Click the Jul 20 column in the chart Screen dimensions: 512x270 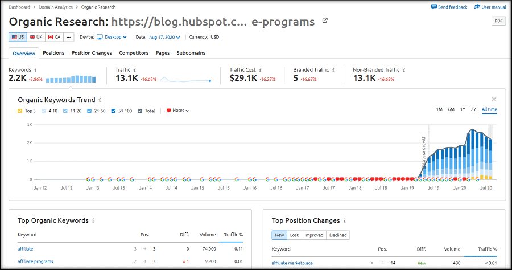point(486,158)
